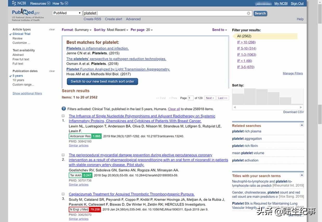This screenshot has height=222, width=322.
Task: Click the Create RSS link
Action: 92,19
